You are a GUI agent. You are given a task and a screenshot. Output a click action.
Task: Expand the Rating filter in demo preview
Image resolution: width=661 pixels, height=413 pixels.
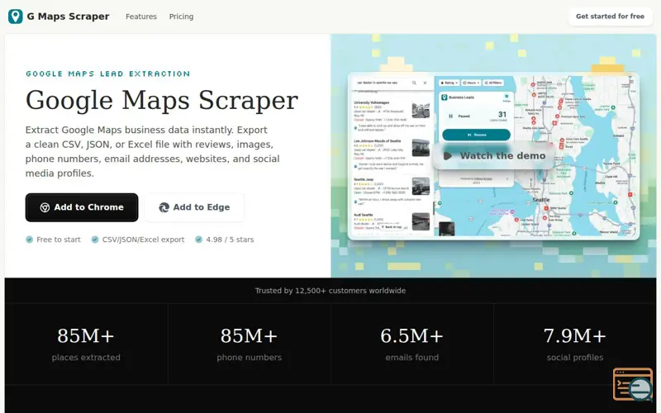coord(449,83)
